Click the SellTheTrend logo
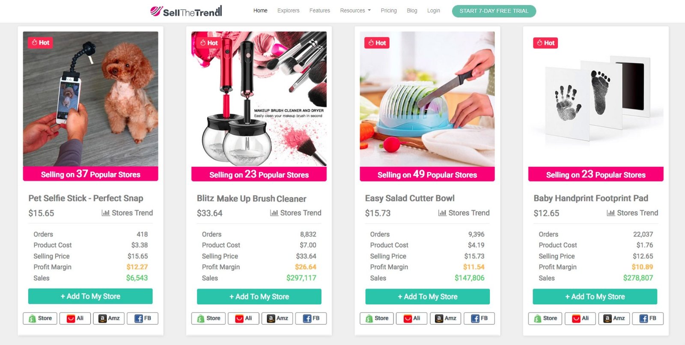The image size is (685, 345). point(186,11)
